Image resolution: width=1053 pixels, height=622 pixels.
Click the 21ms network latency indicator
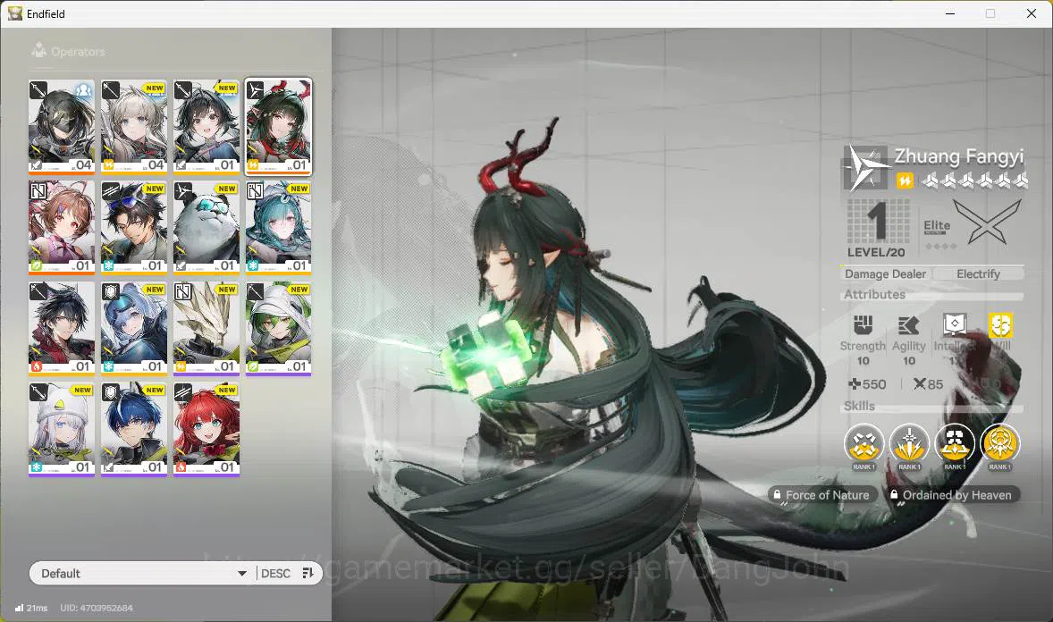(31, 608)
